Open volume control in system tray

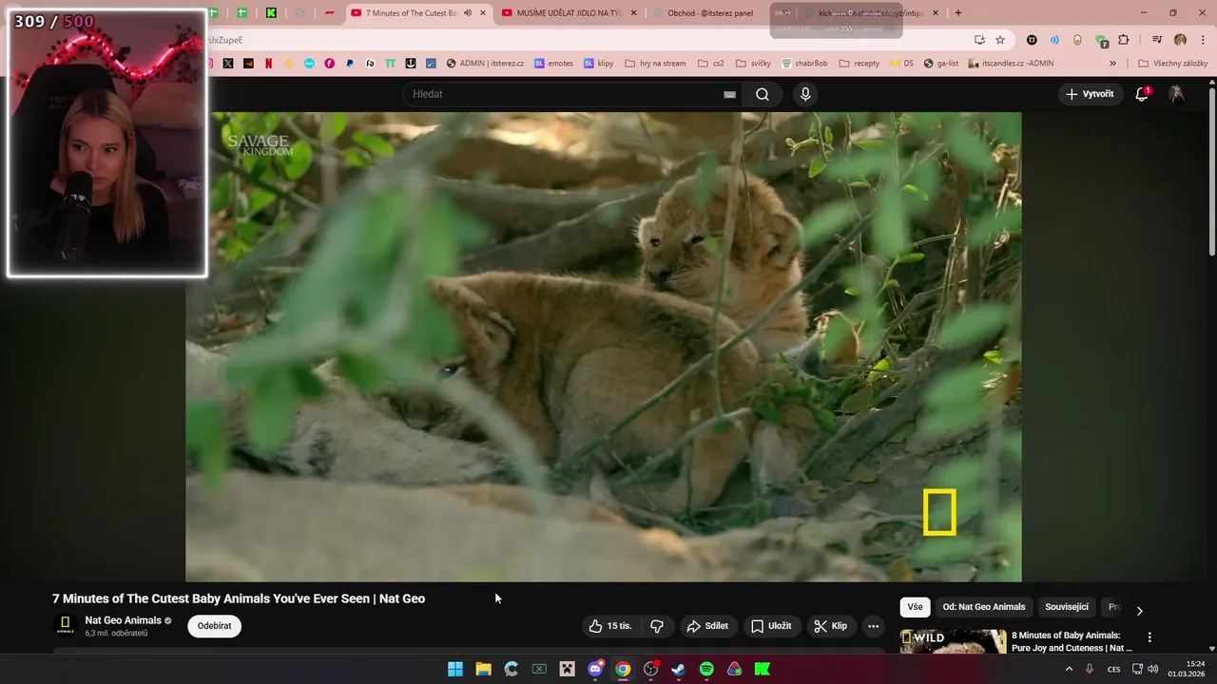pyautogui.click(x=1153, y=669)
